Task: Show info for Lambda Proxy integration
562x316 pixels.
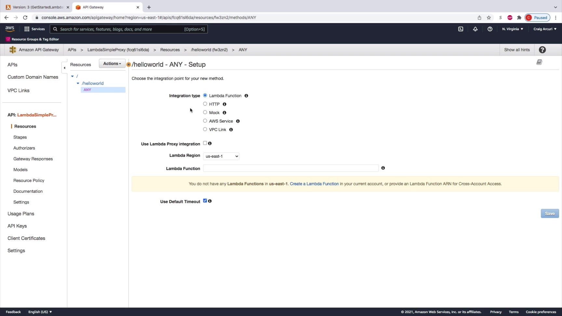Action: pos(210,143)
